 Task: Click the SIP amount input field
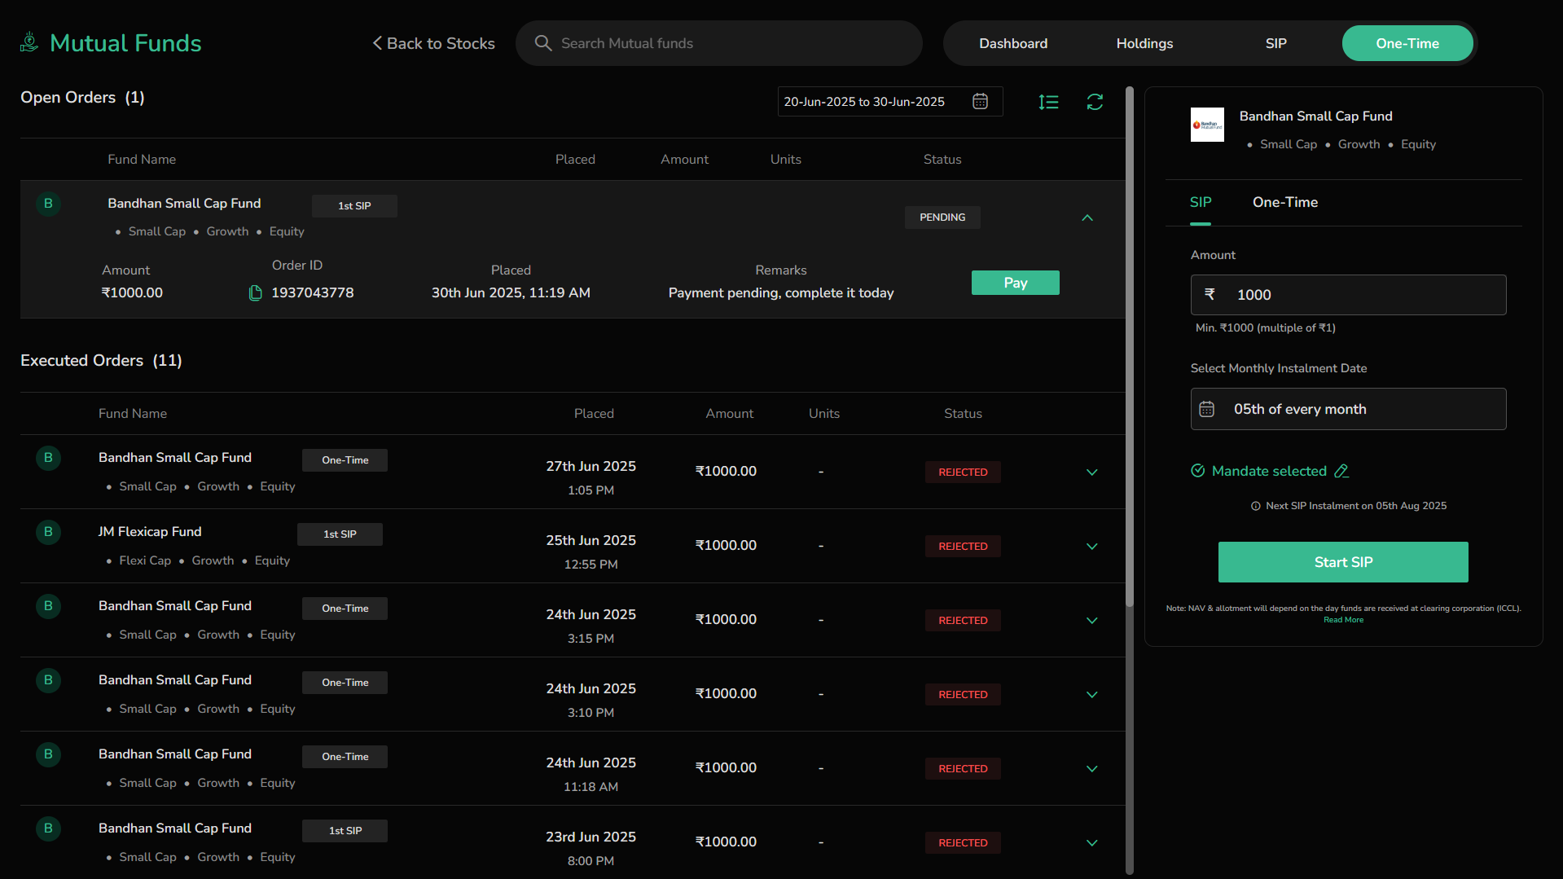pyautogui.click(x=1348, y=295)
